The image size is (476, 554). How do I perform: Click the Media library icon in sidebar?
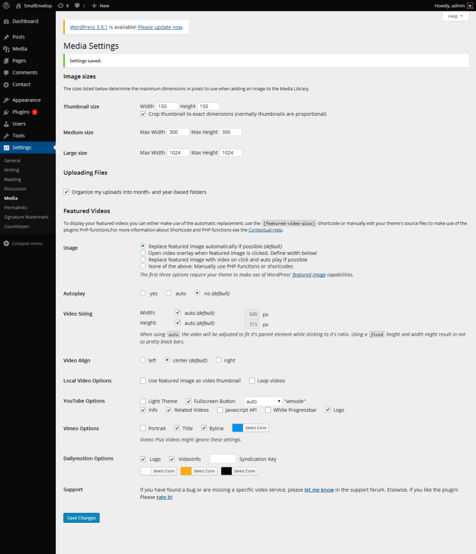pos(6,49)
